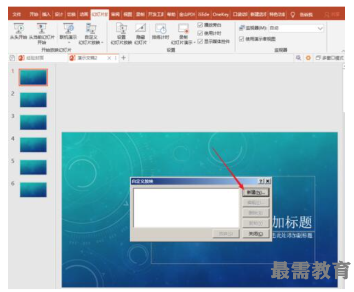
Task: Switch to the 插入 Insert tab
Action: coord(46,14)
